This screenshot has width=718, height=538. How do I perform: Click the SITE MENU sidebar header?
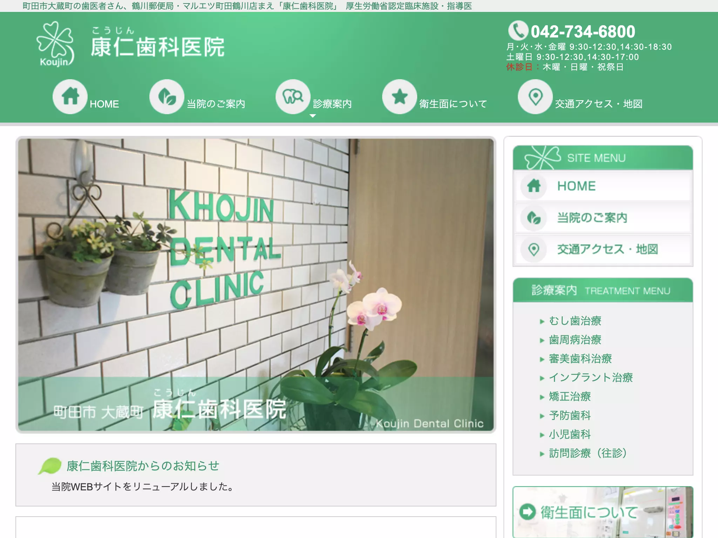pyautogui.click(x=603, y=158)
